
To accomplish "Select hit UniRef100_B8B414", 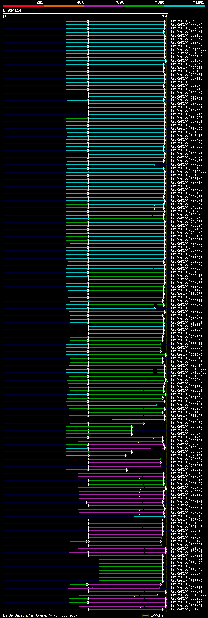I will point(187,344).
